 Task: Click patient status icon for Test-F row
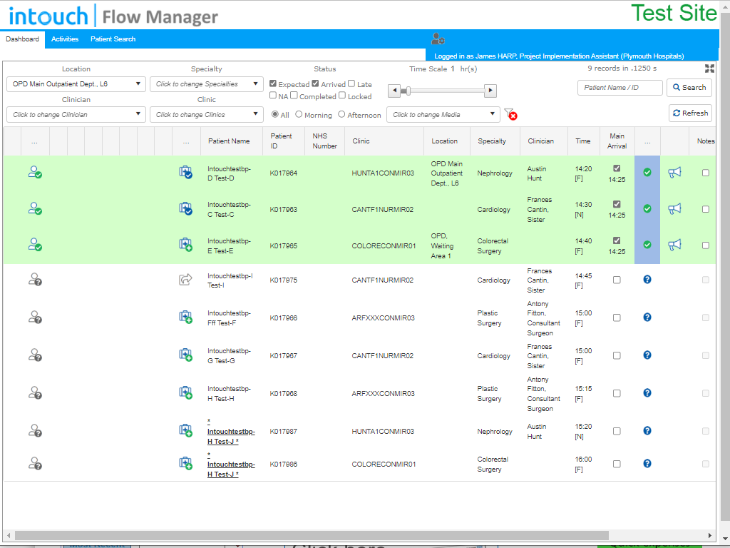click(x=35, y=317)
